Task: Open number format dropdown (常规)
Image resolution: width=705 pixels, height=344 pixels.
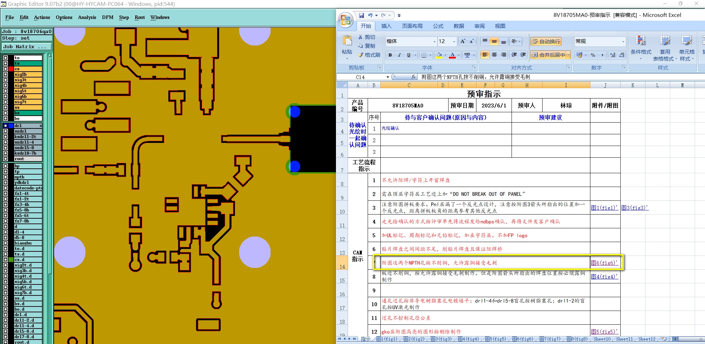Action: (x=623, y=41)
